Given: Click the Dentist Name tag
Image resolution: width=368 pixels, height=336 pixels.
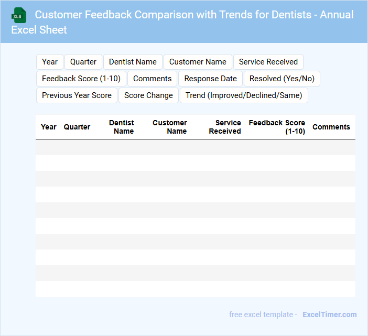Looking at the screenshot, I should [133, 62].
